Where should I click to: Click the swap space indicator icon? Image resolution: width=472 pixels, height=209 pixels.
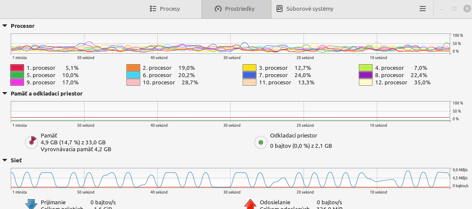pos(260,142)
